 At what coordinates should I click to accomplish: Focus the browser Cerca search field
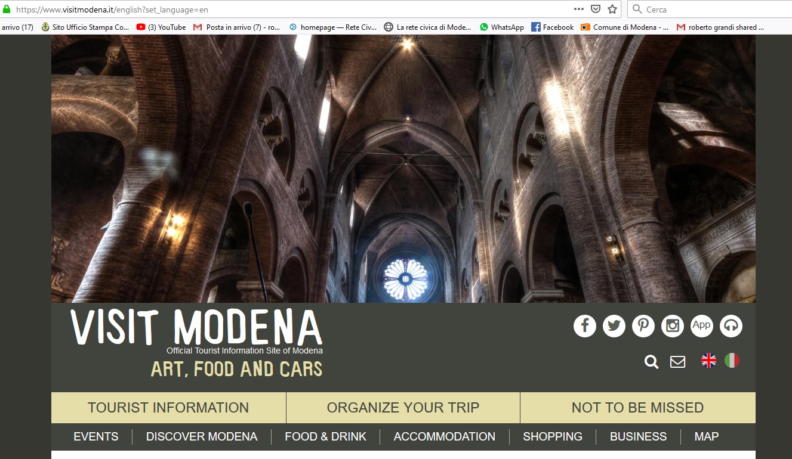pyautogui.click(x=710, y=9)
